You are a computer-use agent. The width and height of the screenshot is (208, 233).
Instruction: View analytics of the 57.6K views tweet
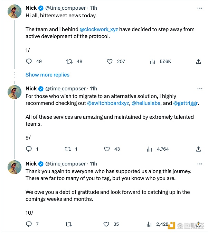[152, 62]
